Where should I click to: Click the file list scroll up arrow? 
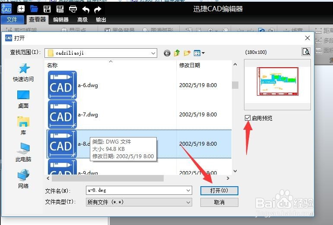tap(235, 64)
